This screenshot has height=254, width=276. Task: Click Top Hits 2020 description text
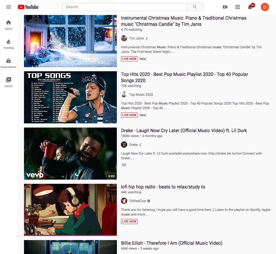(195, 106)
